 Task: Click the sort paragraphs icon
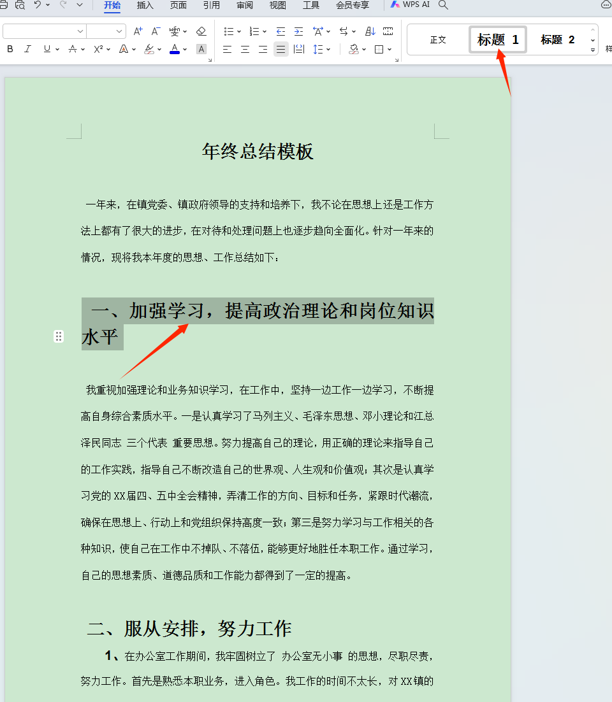370,31
